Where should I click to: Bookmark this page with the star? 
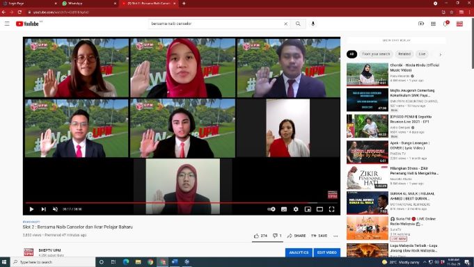(451, 12)
